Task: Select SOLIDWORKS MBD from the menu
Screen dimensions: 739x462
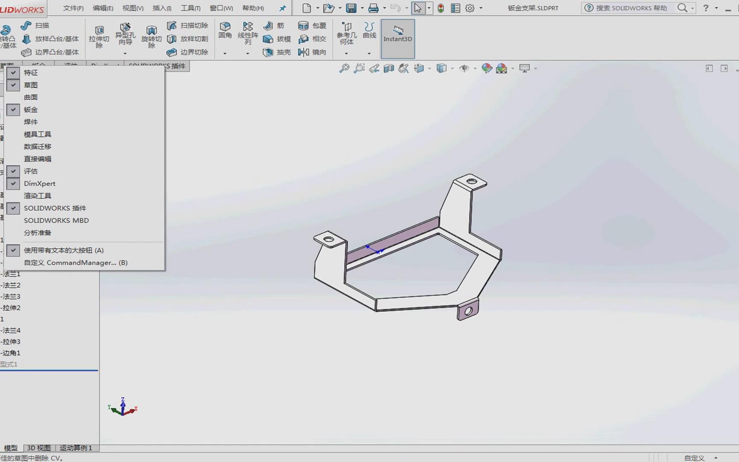Action: 56,220
